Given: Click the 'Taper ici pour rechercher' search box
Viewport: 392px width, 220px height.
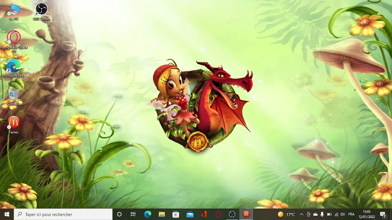Looking at the screenshot, I should coord(63,215).
